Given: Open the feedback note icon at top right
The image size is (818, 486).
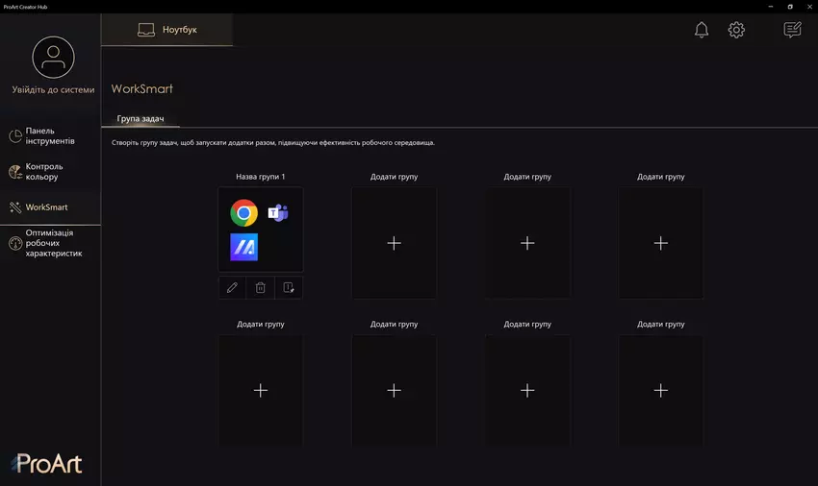Looking at the screenshot, I should [x=792, y=30].
